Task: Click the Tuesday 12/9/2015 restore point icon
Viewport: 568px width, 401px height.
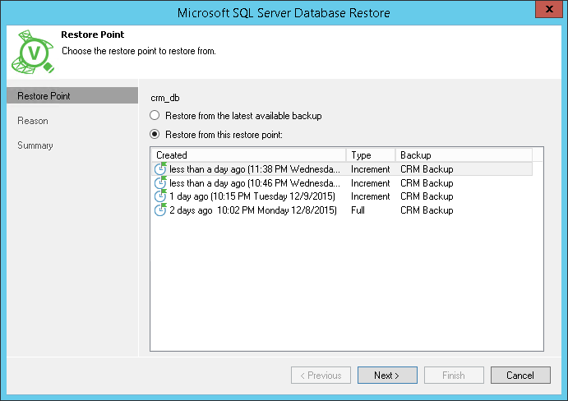Action: point(160,196)
